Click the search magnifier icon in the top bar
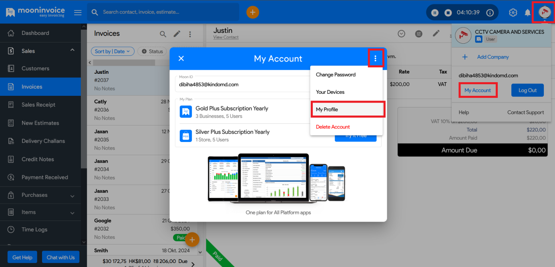Image resolution: width=555 pixels, height=267 pixels. click(95, 12)
